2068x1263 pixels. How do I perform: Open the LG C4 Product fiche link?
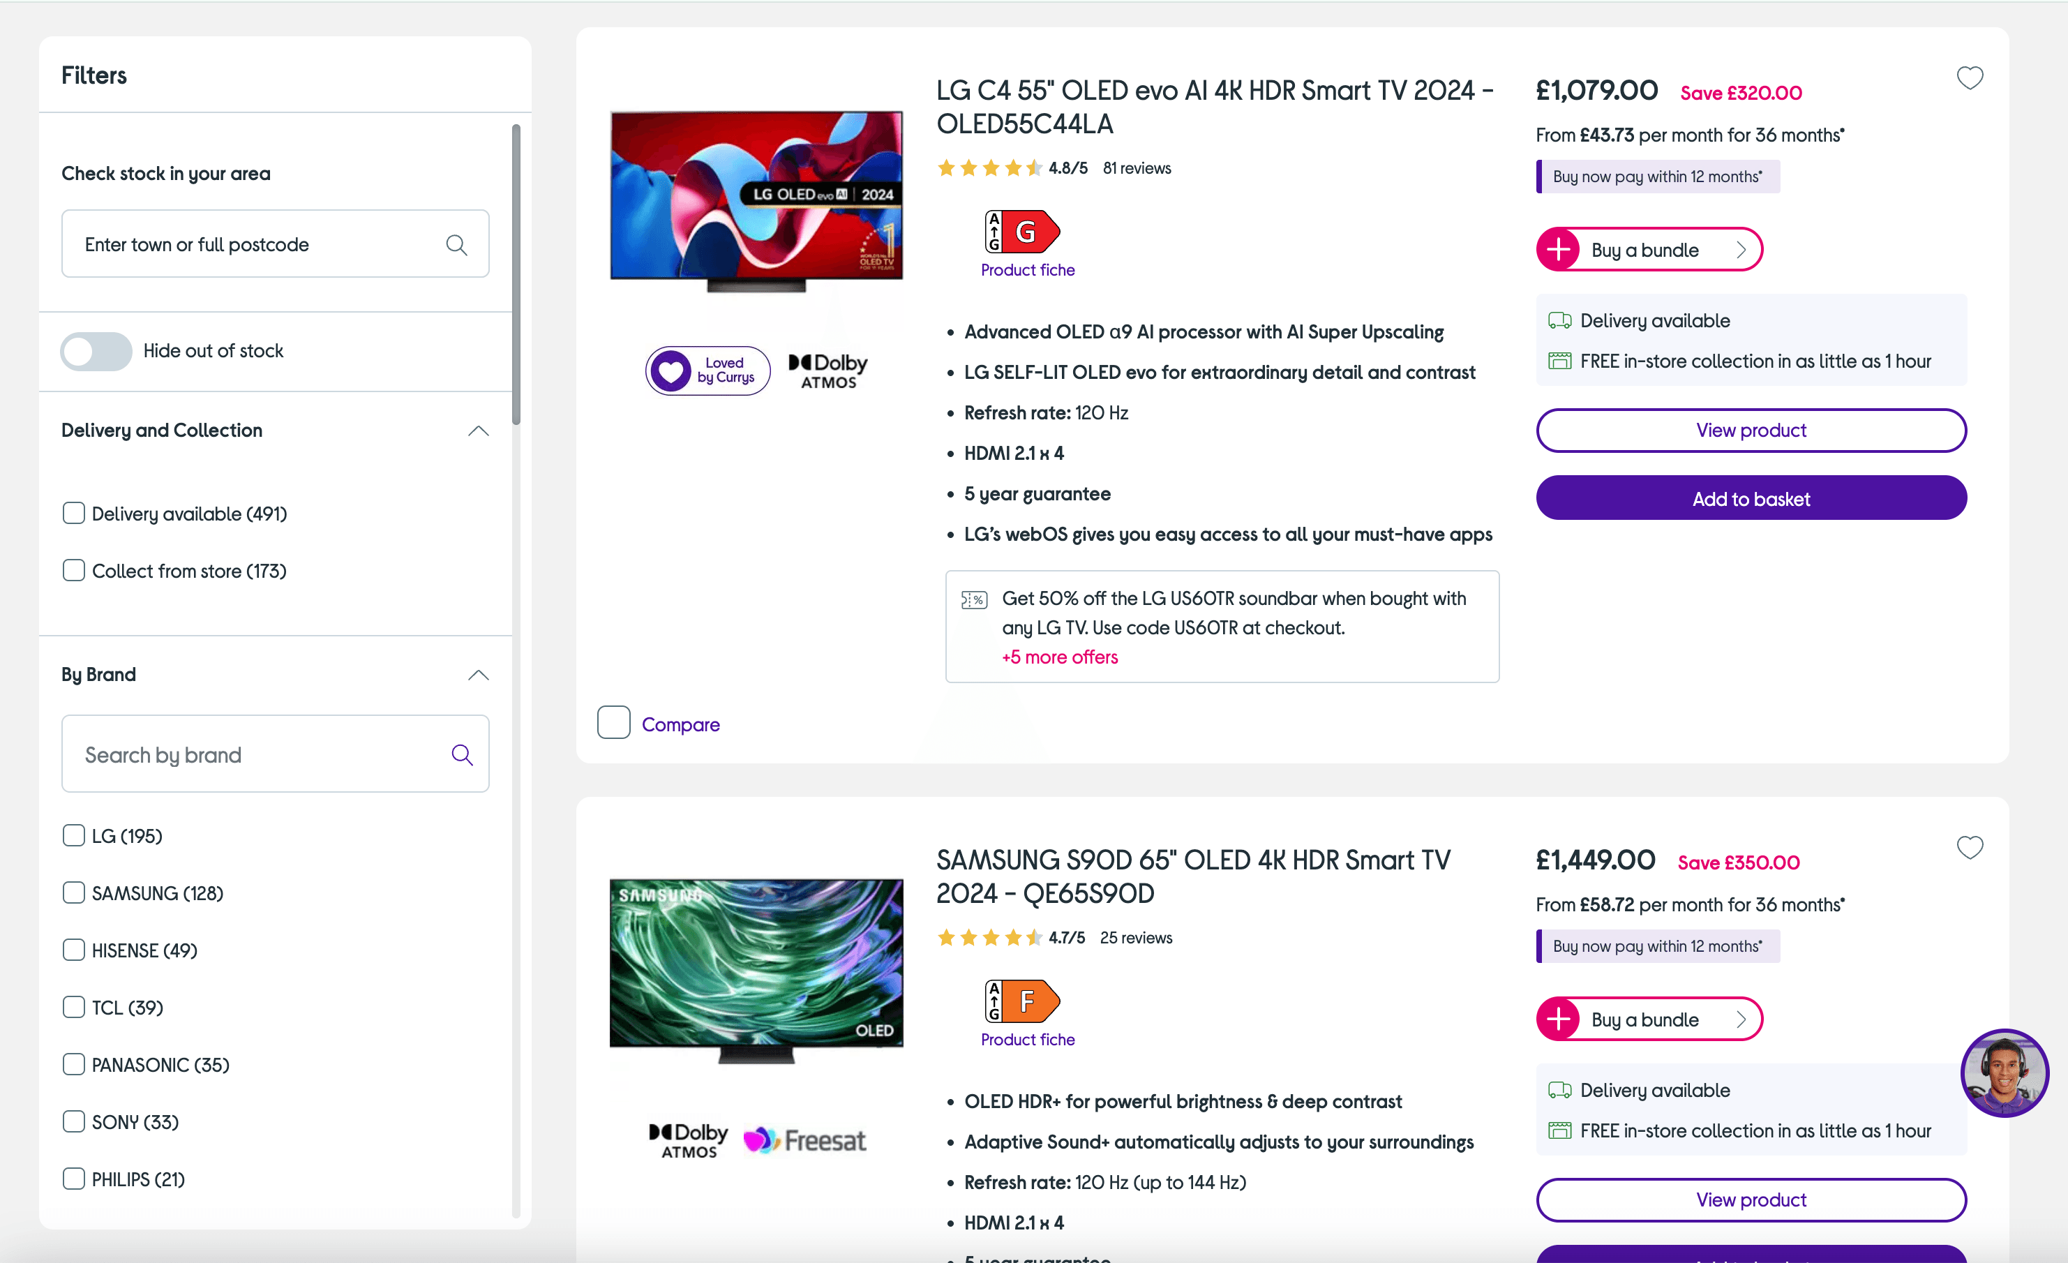click(1027, 270)
